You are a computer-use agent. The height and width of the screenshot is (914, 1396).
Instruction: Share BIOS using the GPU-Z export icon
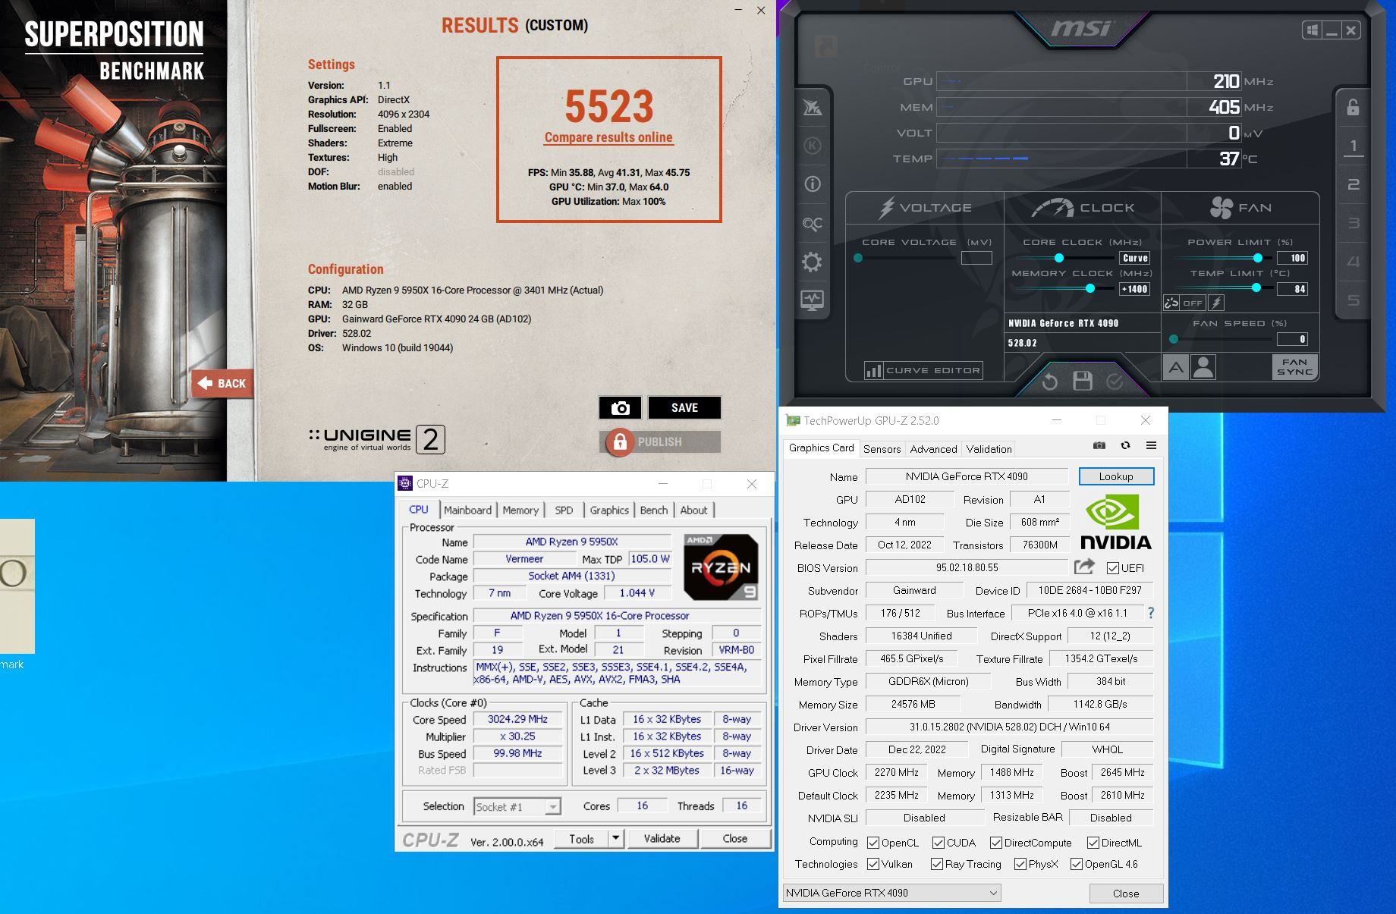coord(1085,567)
